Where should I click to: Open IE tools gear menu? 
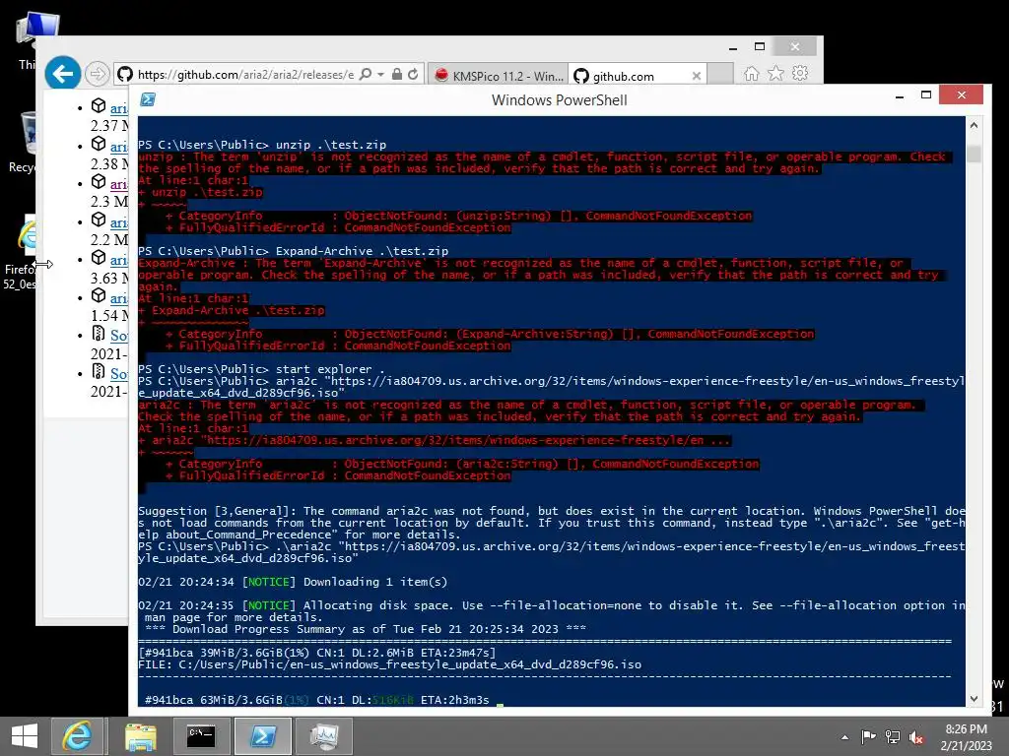tap(800, 74)
